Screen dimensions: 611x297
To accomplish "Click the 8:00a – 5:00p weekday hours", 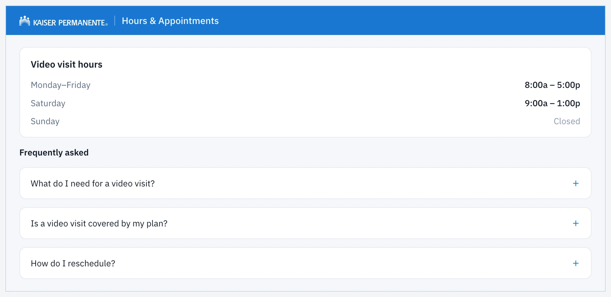I will [x=552, y=85].
